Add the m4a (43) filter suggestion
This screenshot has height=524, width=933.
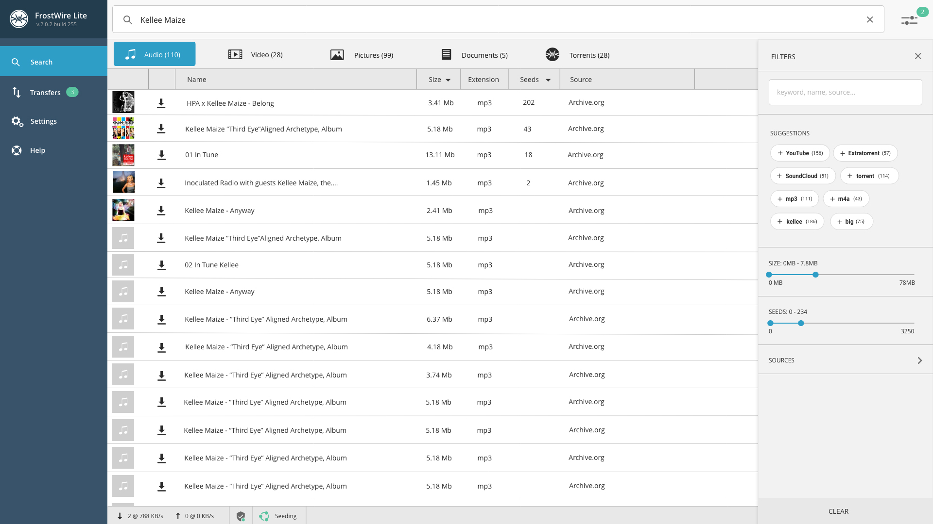pos(846,198)
